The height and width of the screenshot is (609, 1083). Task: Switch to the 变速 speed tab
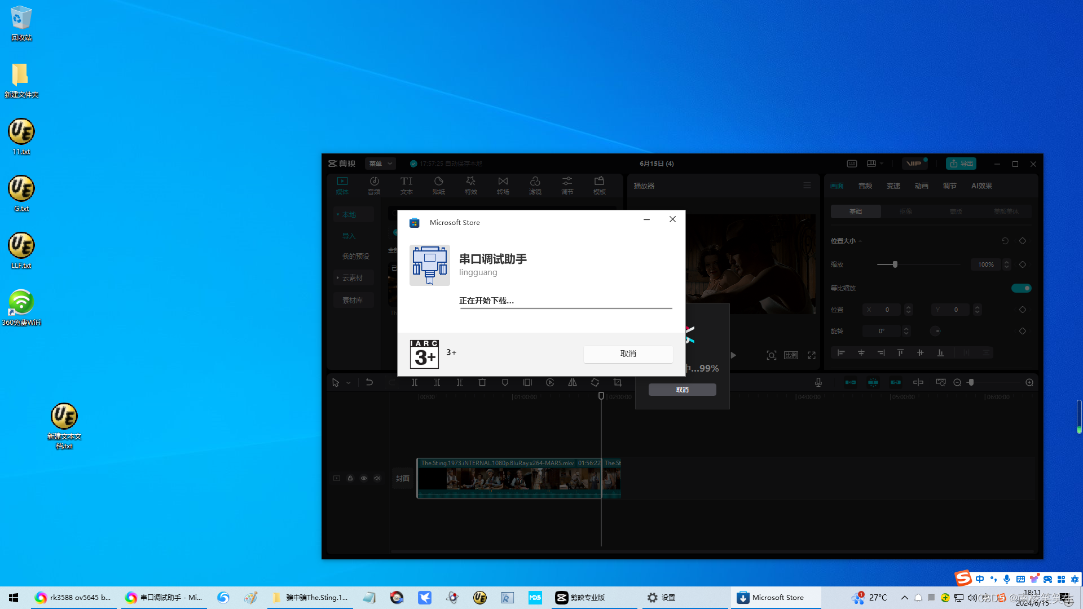893,186
